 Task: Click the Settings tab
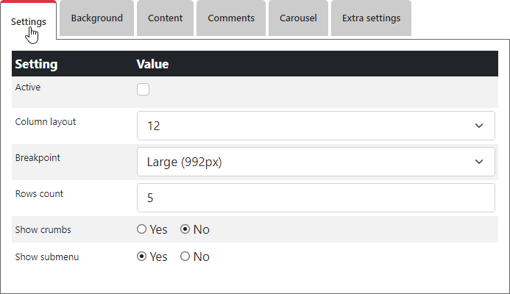tap(29, 21)
